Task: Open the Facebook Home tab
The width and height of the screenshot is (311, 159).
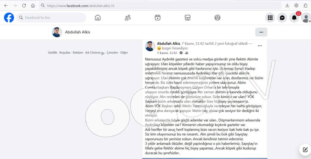Action: 97,18
